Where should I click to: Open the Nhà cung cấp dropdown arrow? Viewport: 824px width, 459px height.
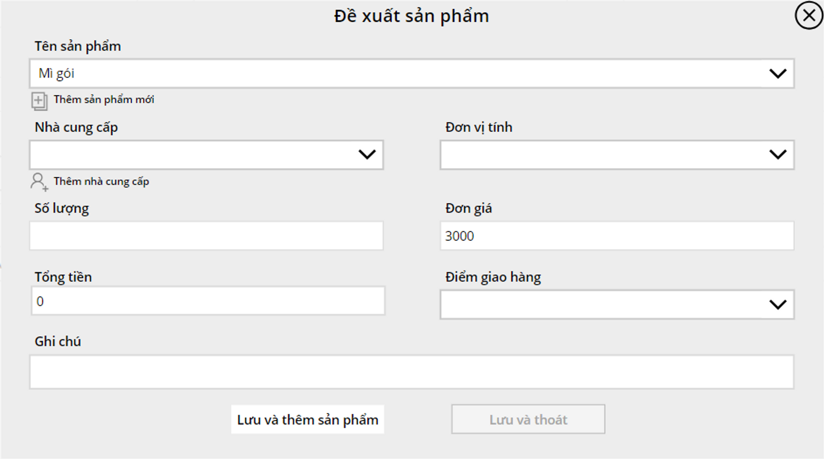tap(367, 155)
